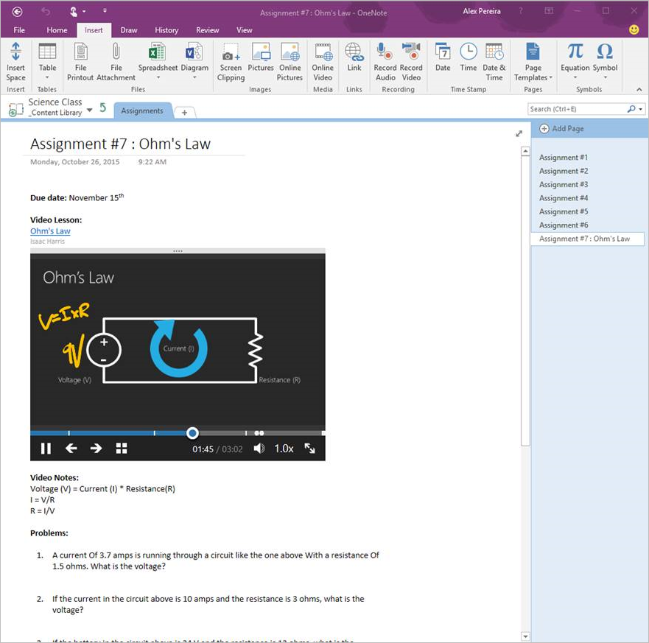Insert a File Attachment
This screenshot has height=643, width=649.
click(x=116, y=53)
